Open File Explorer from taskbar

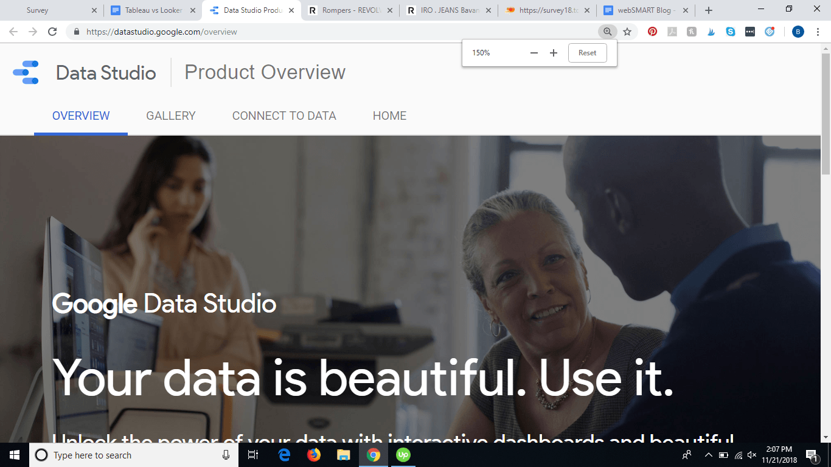(344, 455)
